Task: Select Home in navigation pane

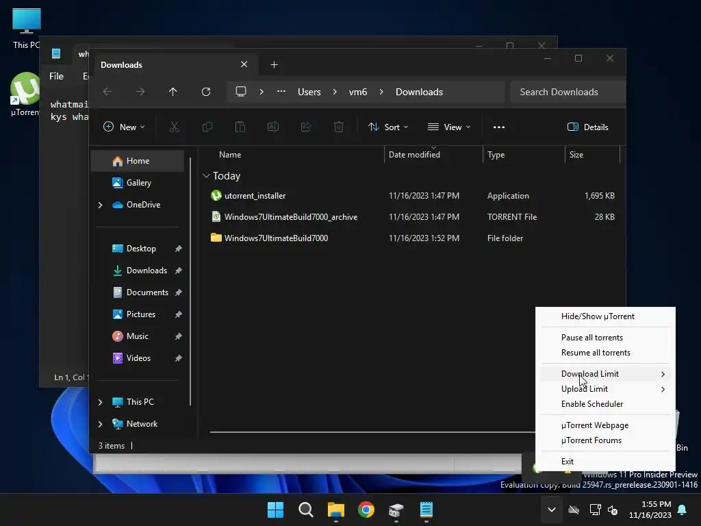Action: [x=137, y=161]
